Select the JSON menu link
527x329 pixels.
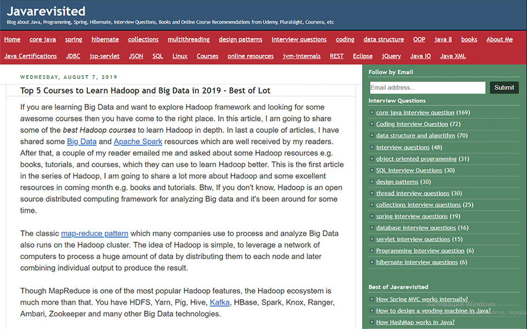coord(136,56)
